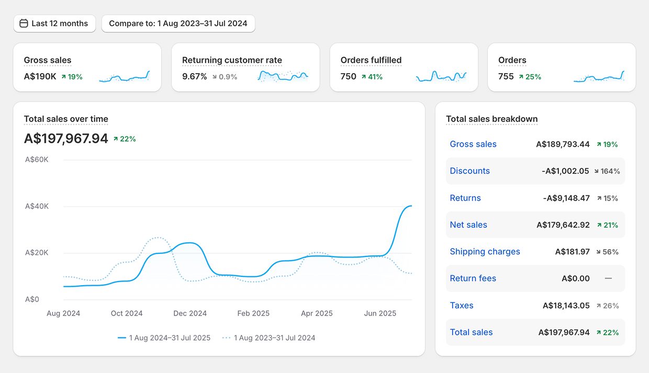Toggle the 1 Aug 2024–31 Jul 2025 legend series

(x=164, y=338)
